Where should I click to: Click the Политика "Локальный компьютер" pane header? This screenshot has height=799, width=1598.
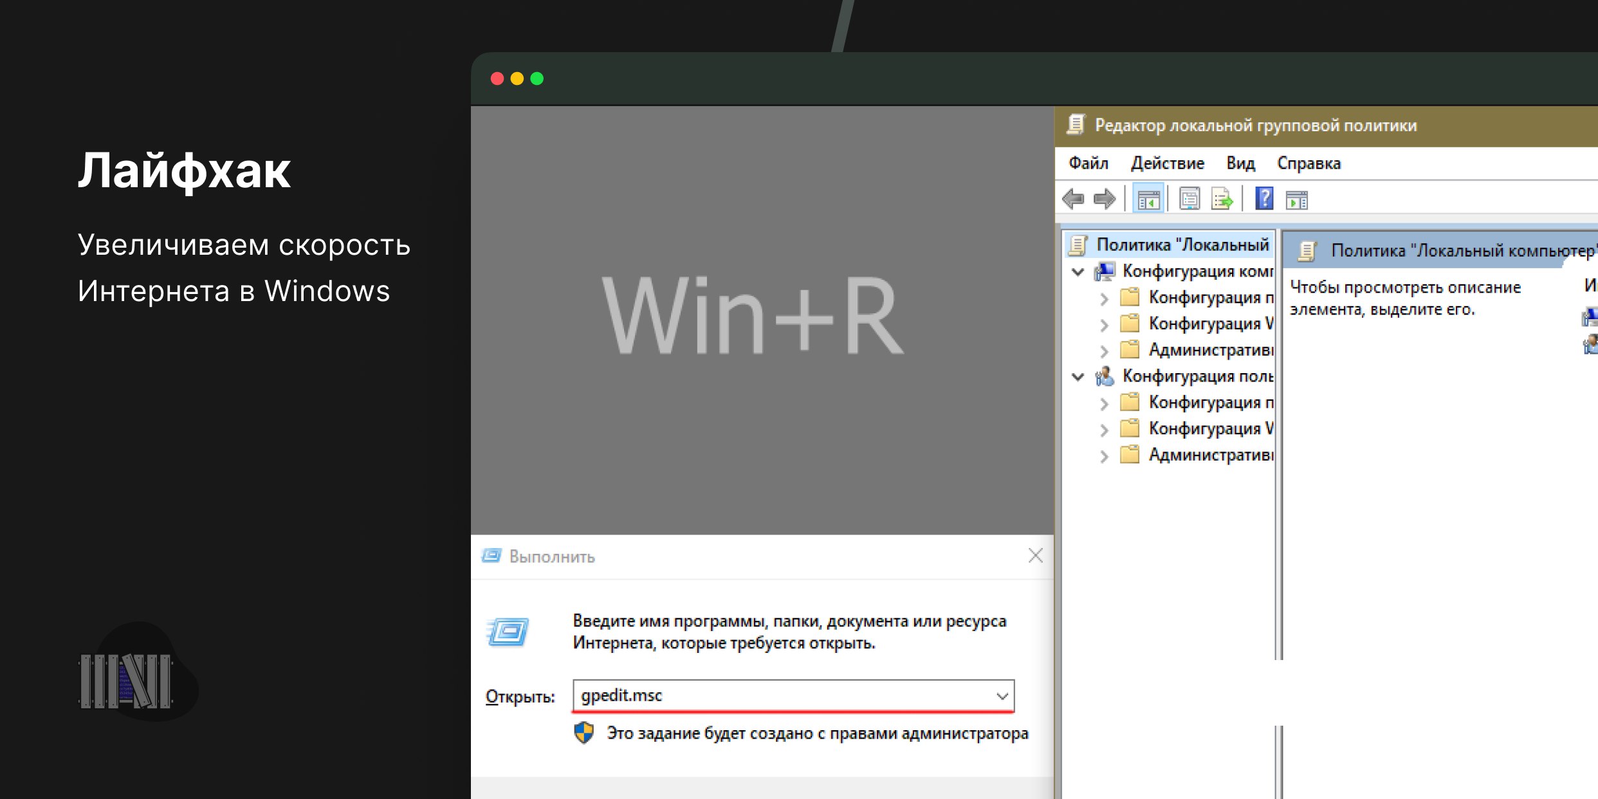pyautogui.click(x=1440, y=250)
